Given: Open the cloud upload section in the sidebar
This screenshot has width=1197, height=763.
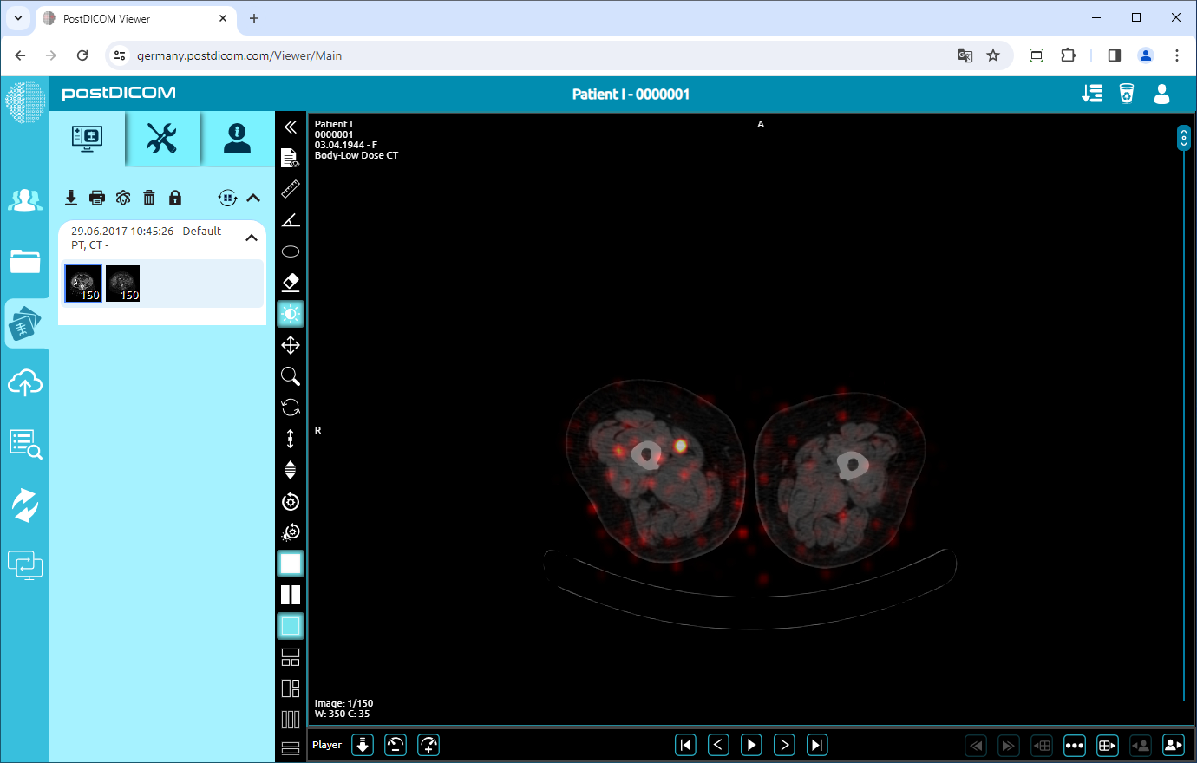Looking at the screenshot, I should (25, 383).
